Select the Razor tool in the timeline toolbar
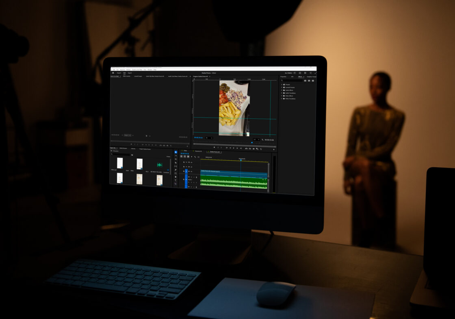 (x=175, y=162)
